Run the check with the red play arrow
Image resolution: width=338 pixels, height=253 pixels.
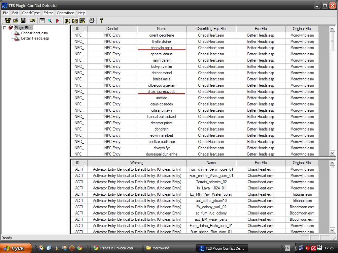pyautogui.click(x=57, y=20)
